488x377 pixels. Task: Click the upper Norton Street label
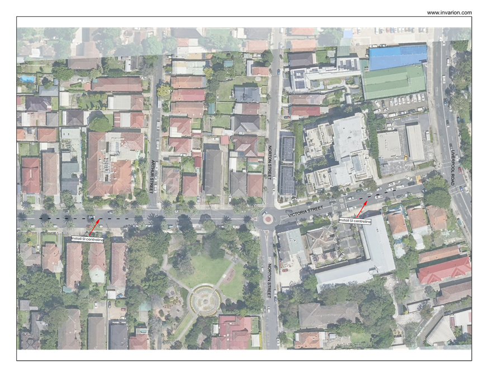point(269,159)
